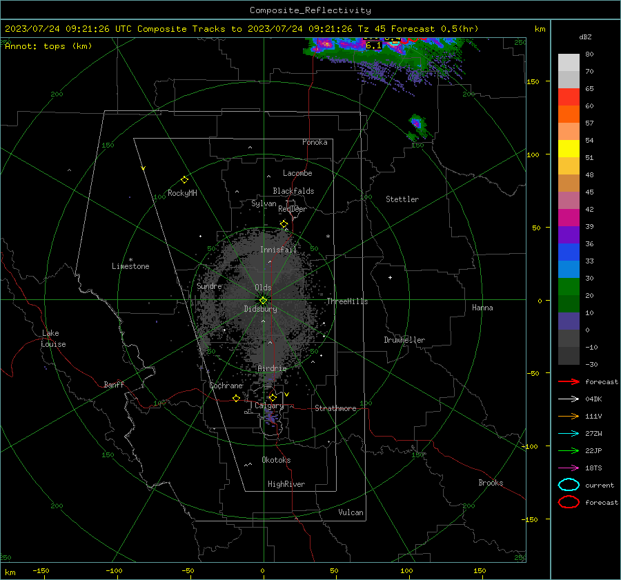Click the Airdrie city label
Screen dimensions: 621x580
coord(272,368)
